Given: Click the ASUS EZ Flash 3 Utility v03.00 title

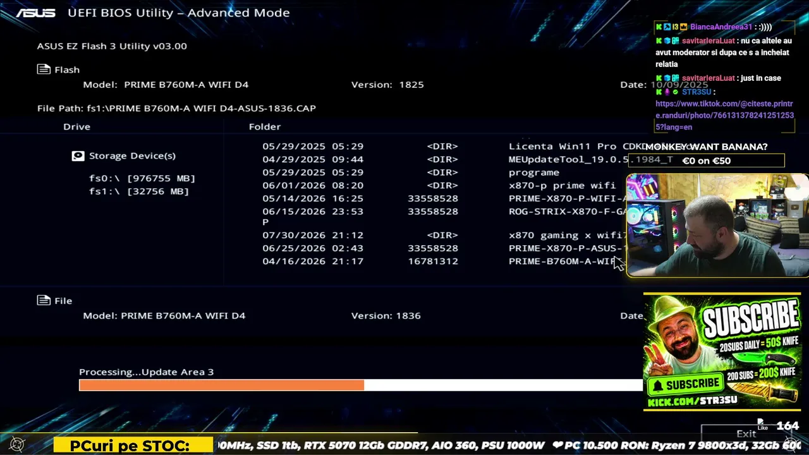Looking at the screenshot, I should [112, 46].
